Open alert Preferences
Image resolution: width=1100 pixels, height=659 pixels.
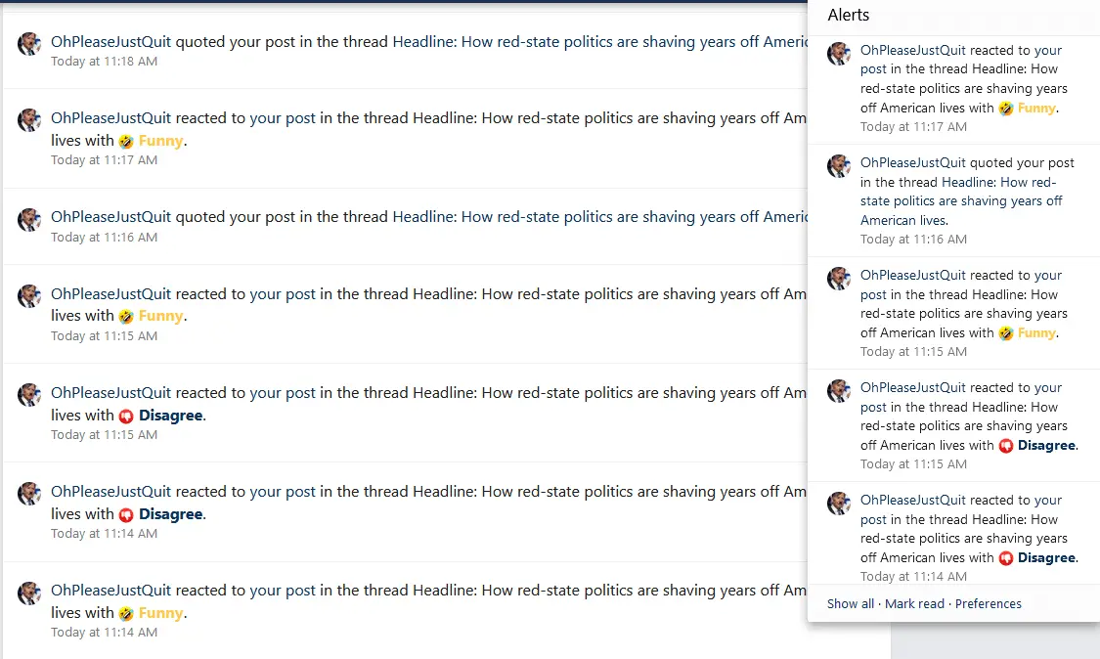(988, 604)
